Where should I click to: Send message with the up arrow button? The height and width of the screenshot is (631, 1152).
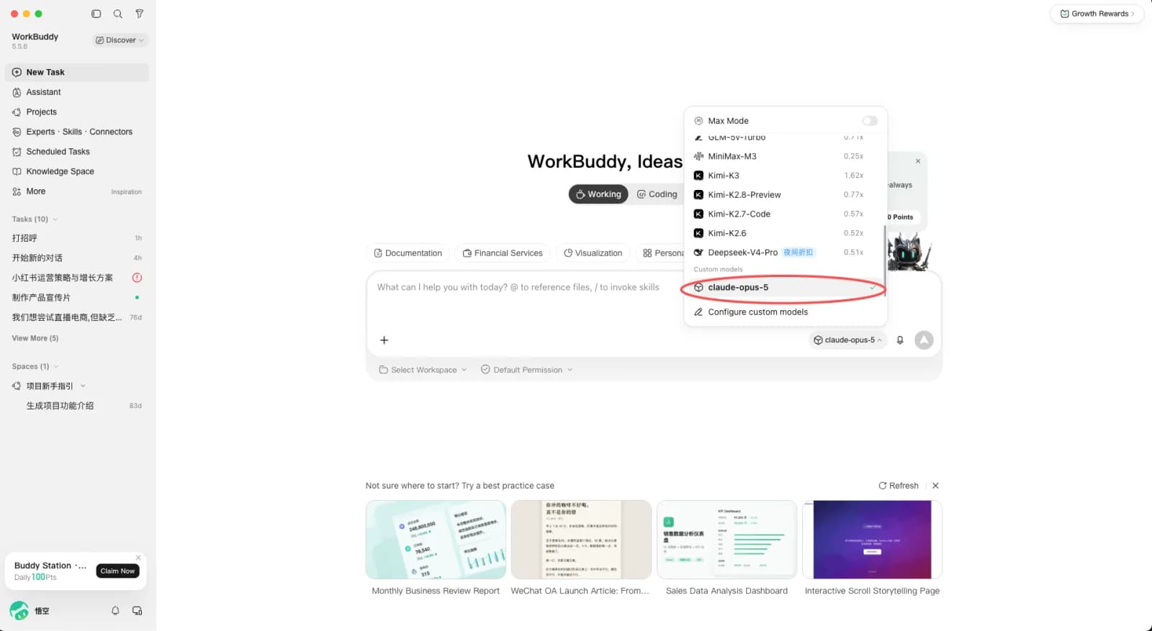[924, 340]
